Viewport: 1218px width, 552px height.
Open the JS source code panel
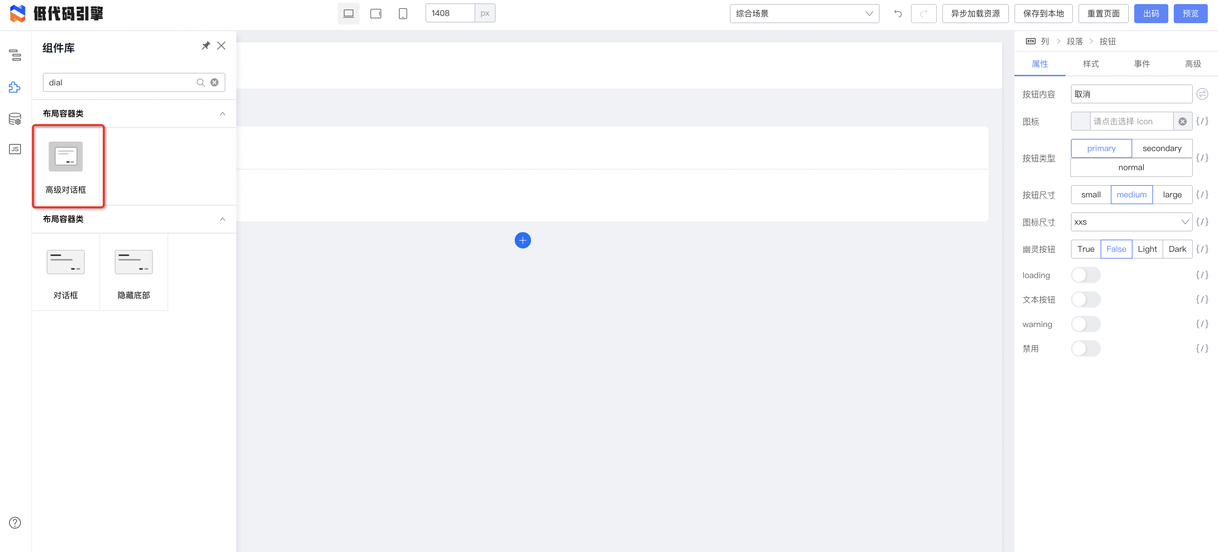15,149
